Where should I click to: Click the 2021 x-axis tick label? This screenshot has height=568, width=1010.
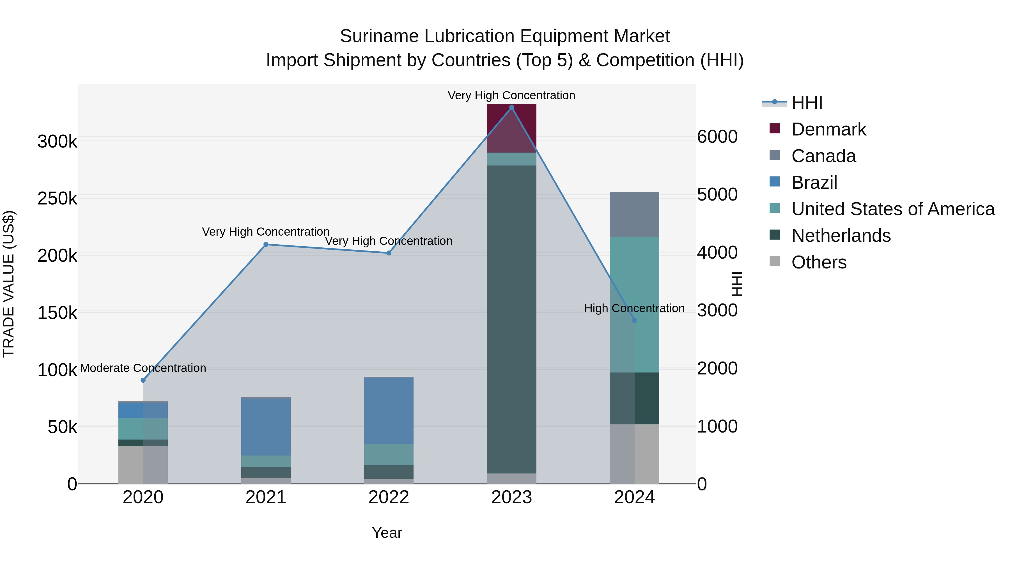[266, 497]
